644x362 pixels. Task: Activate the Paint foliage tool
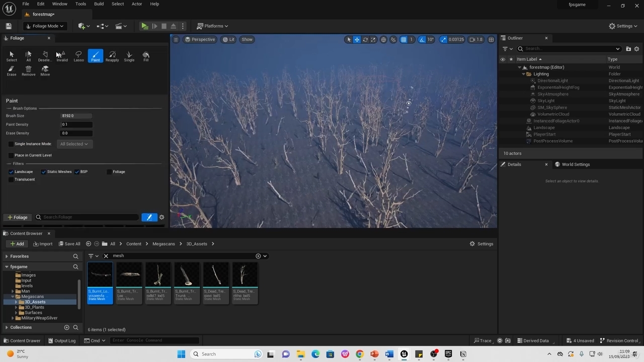point(96,56)
